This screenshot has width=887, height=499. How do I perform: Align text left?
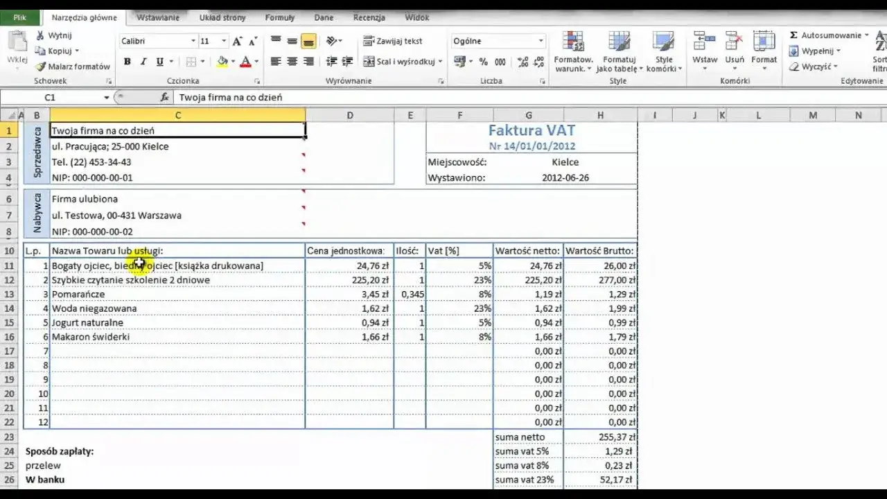coord(276,62)
